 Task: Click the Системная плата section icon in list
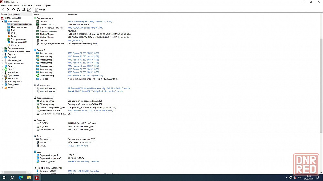35,18
